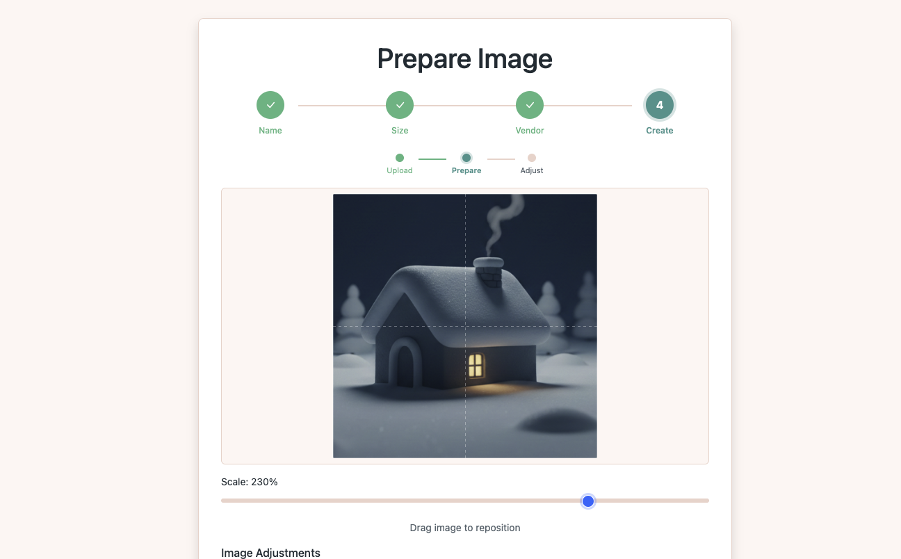Image resolution: width=901 pixels, height=559 pixels.
Task: Click the blue scale slider handle
Action: tap(587, 501)
